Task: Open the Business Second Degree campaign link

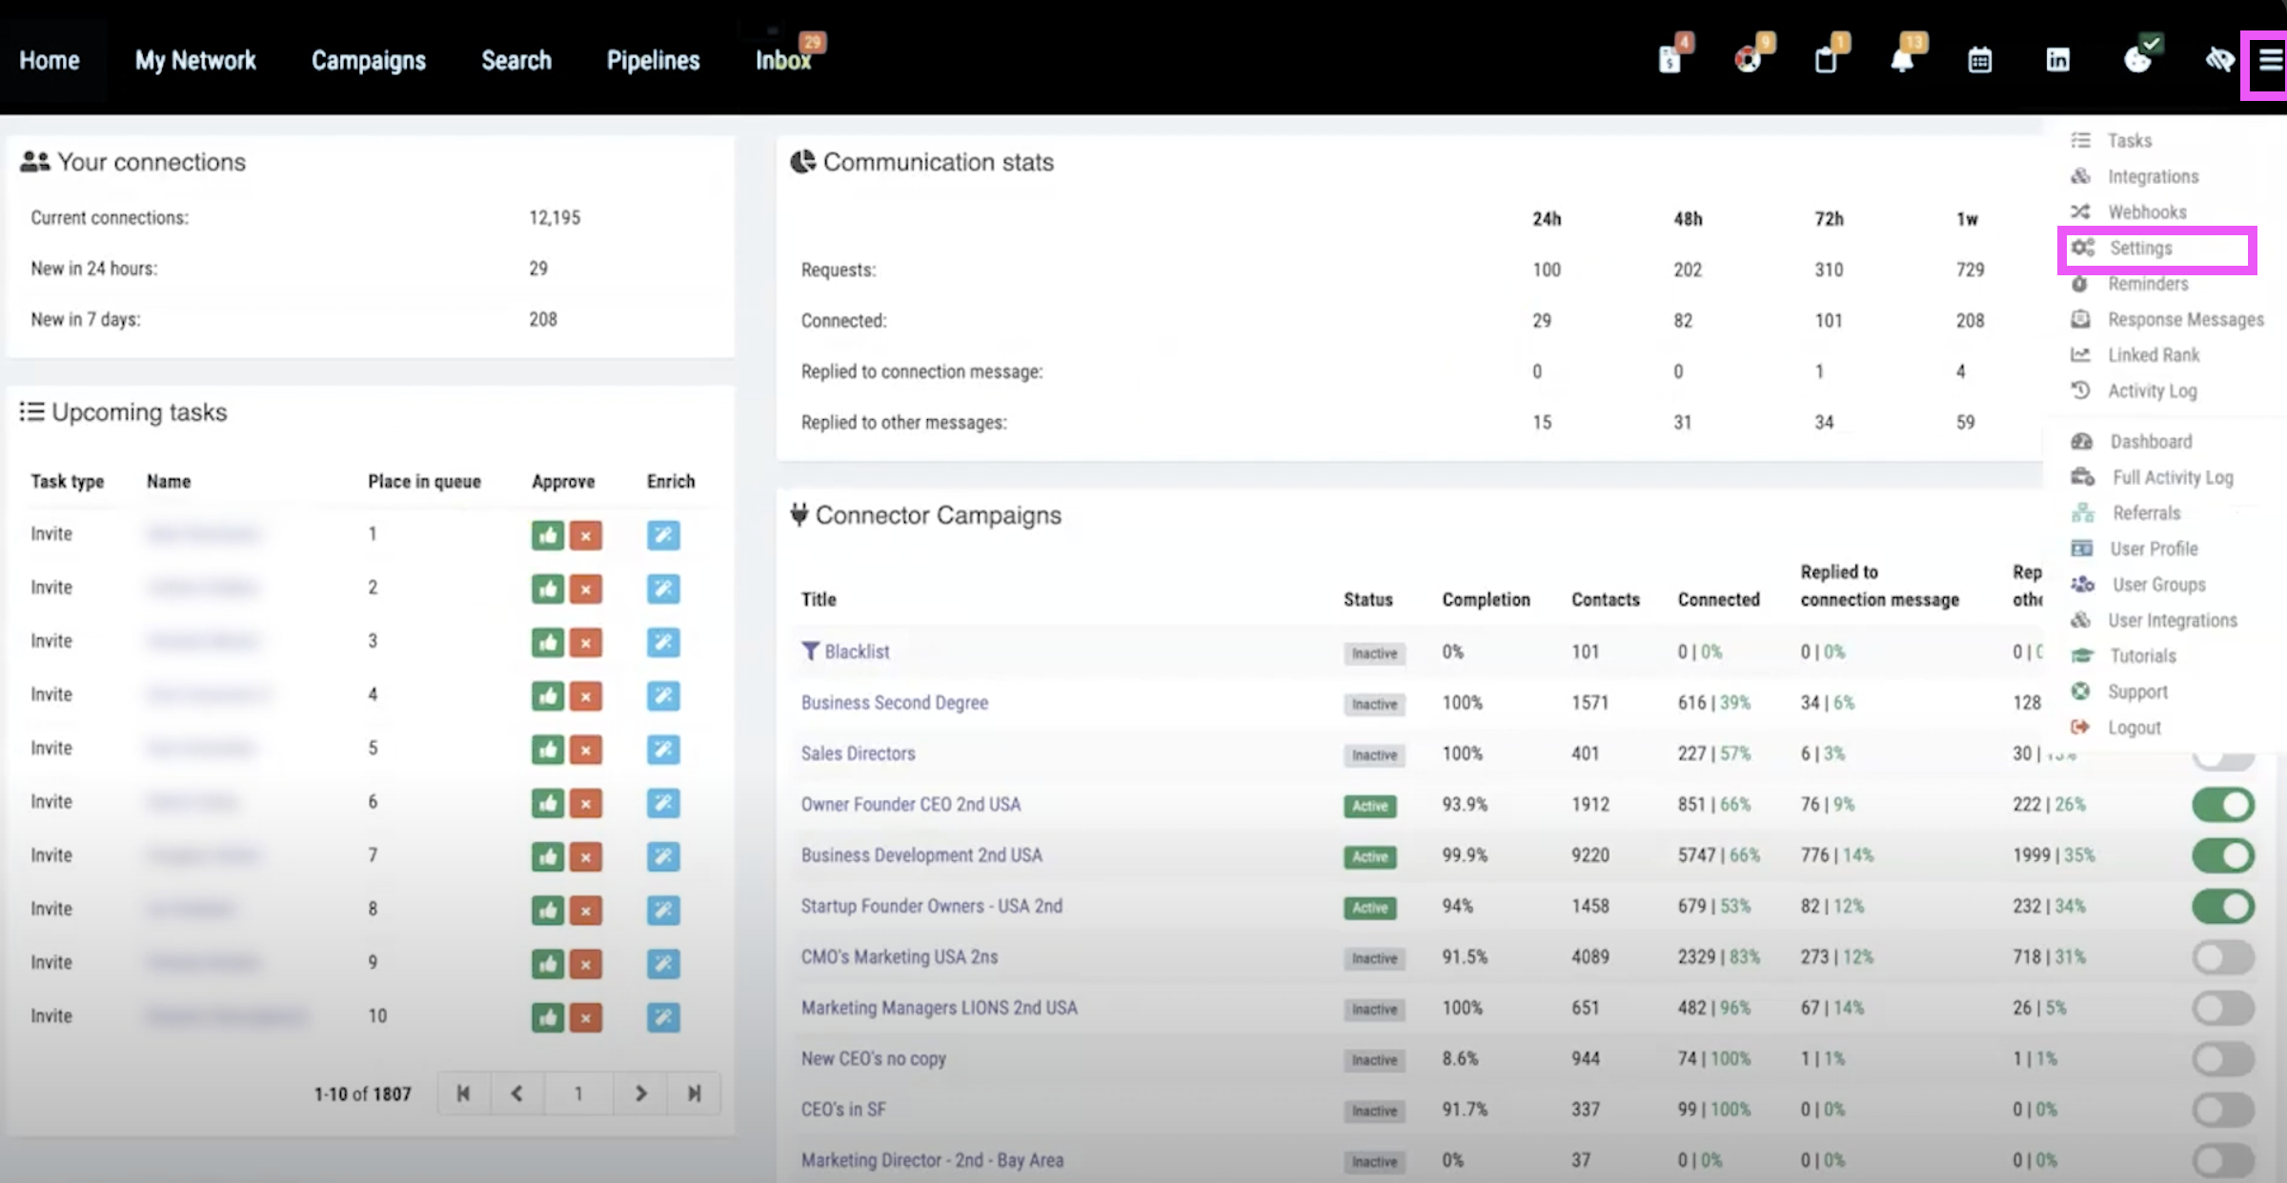Action: click(x=895, y=703)
